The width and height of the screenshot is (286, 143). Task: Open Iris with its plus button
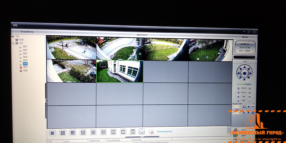click(x=238, y=96)
